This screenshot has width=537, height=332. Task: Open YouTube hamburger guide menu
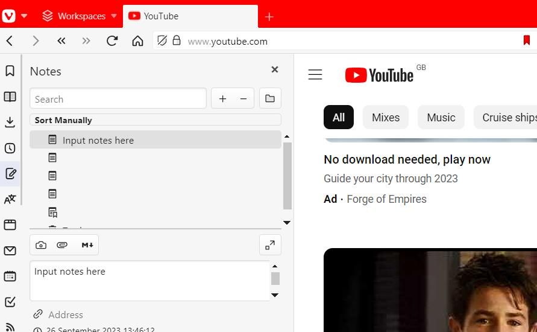pyautogui.click(x=315, y=74)
